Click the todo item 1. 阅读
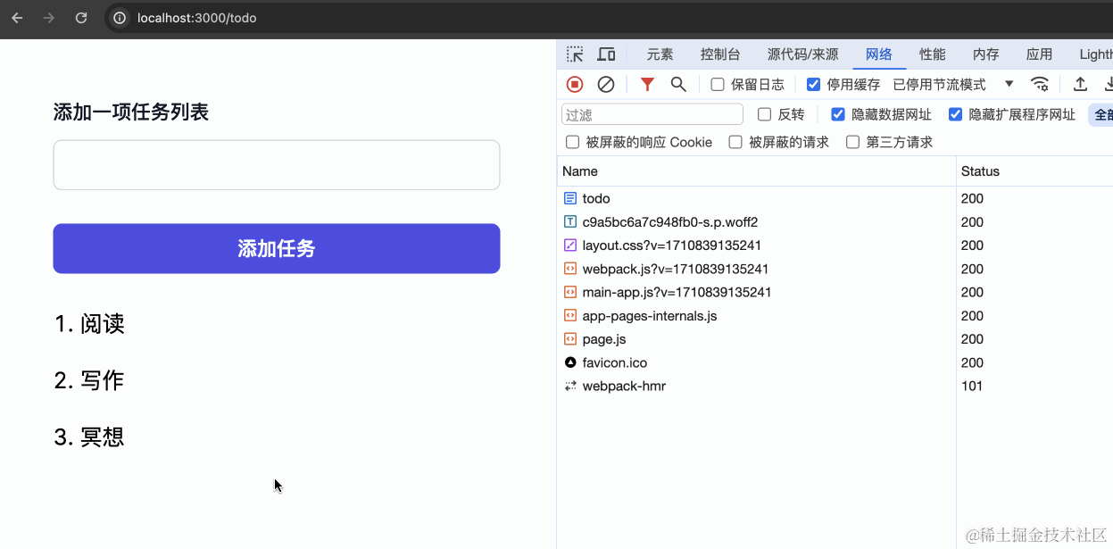Image resolution: width=1113 pixels, height=549 pixels. coord(89,323)
